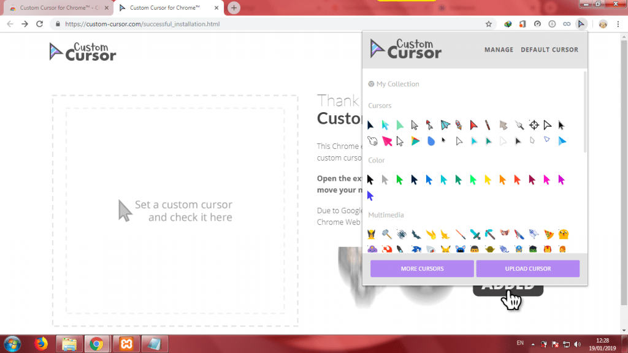Switch to the first Custom Cursor tab
The height and width of the screenshot is (353, 628).
pos(55,8)
